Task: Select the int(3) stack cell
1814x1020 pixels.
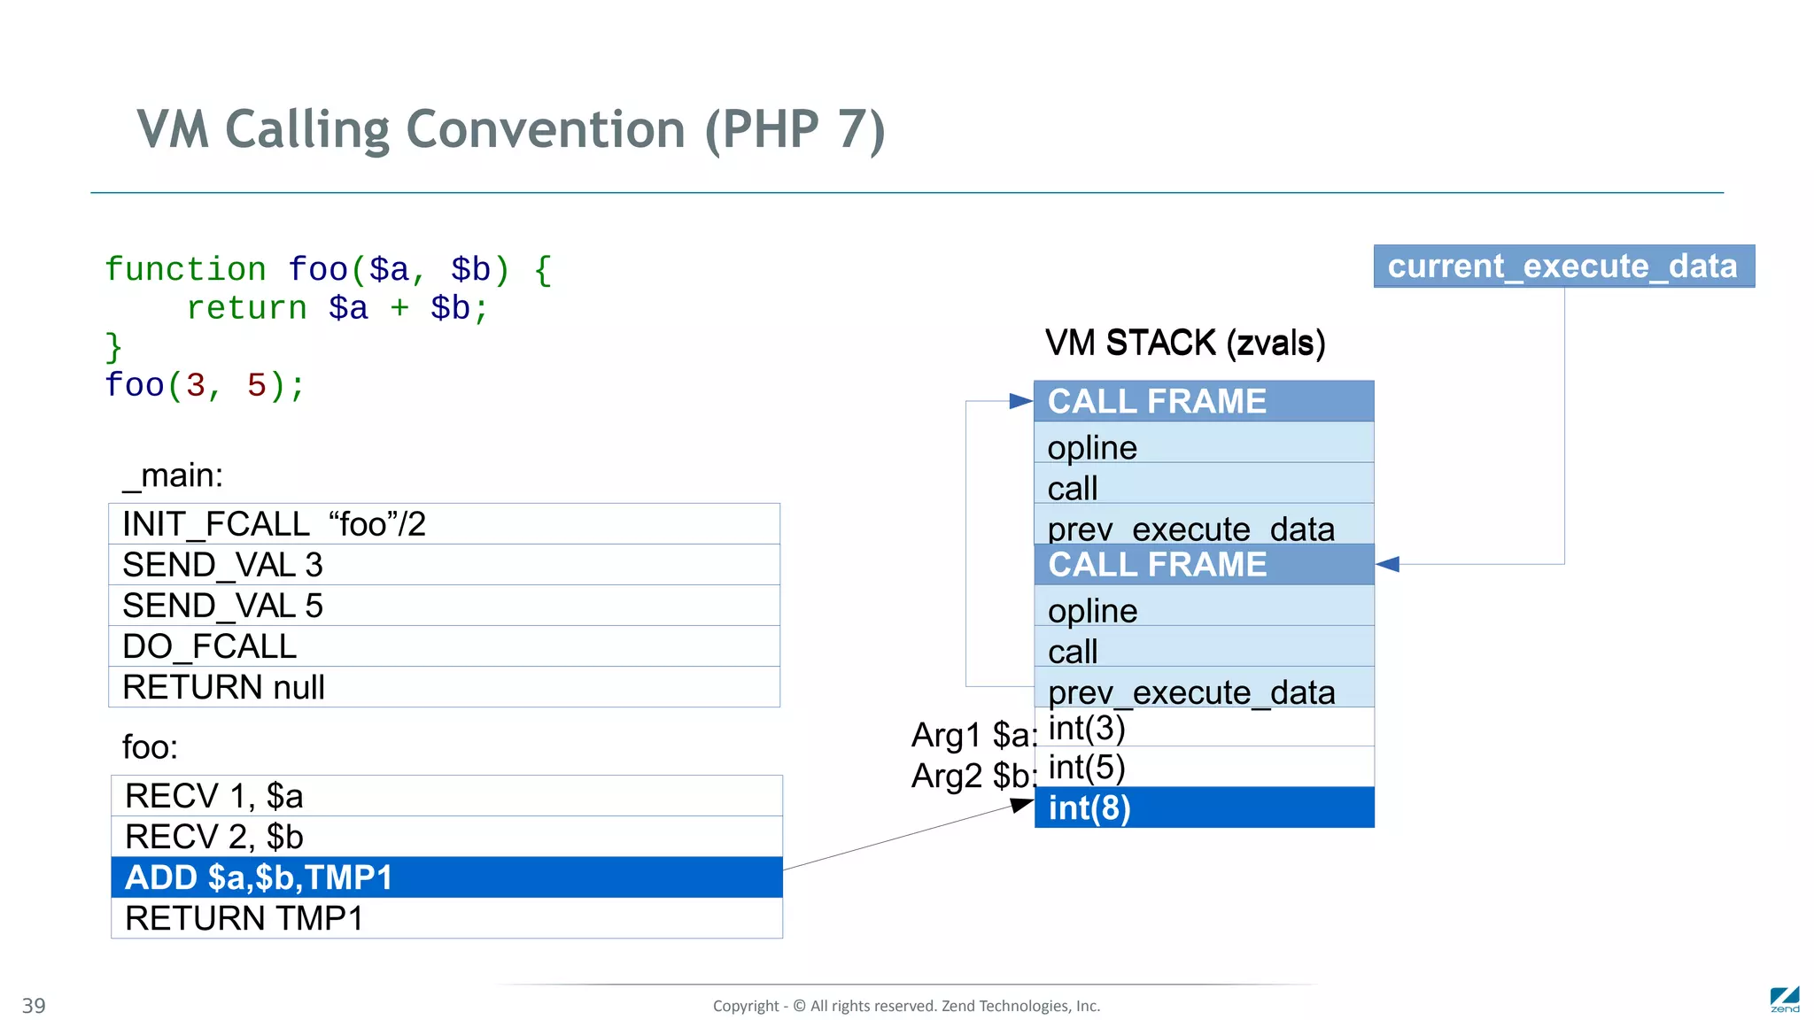Action: point(1204,727)
